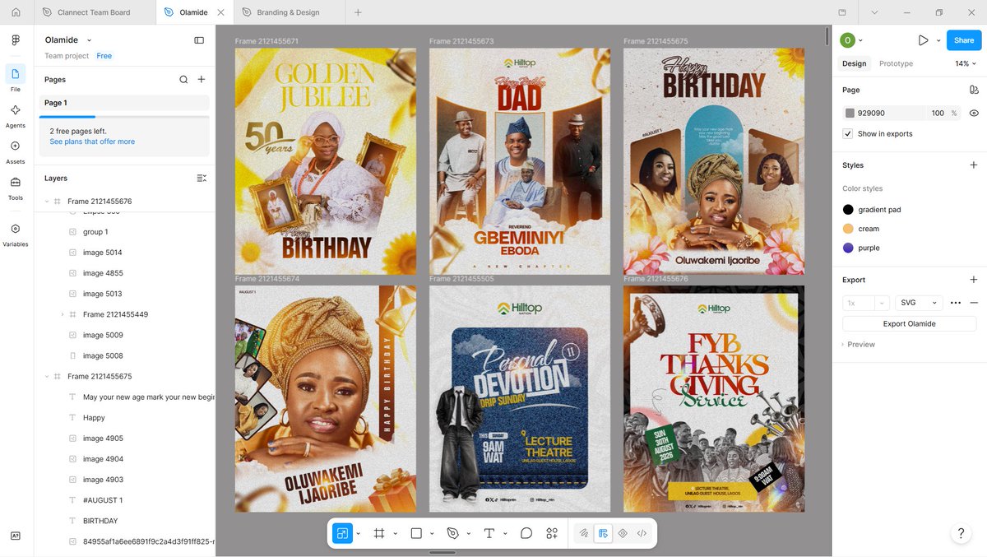Select the Golden Jubilee poster frame
987x557 pixels.
[x=326, y=160]
